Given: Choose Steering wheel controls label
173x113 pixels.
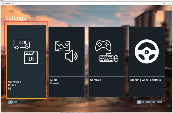Looking at the screenshot, I should (145, 80).
